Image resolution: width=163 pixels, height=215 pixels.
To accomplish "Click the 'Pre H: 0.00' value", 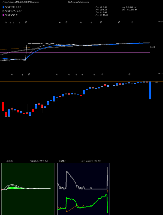I will click(101, 10).
